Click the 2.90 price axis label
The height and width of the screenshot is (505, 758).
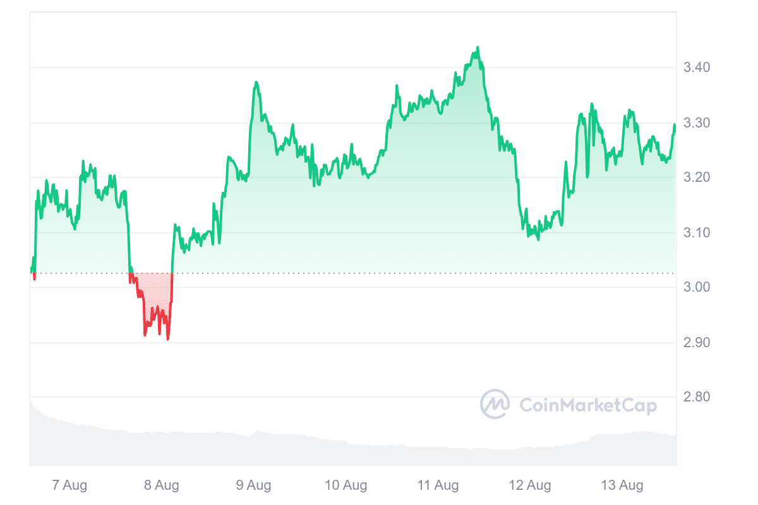(697, 342)
